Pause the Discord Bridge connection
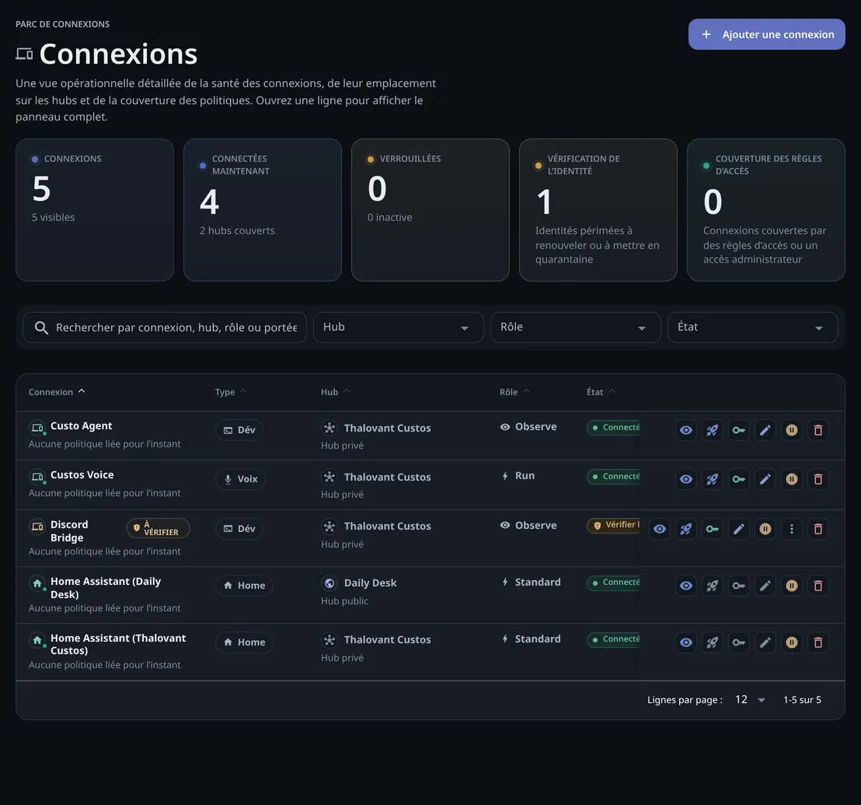Viewport: 861px width, 805px height. [x=765, y=529]
